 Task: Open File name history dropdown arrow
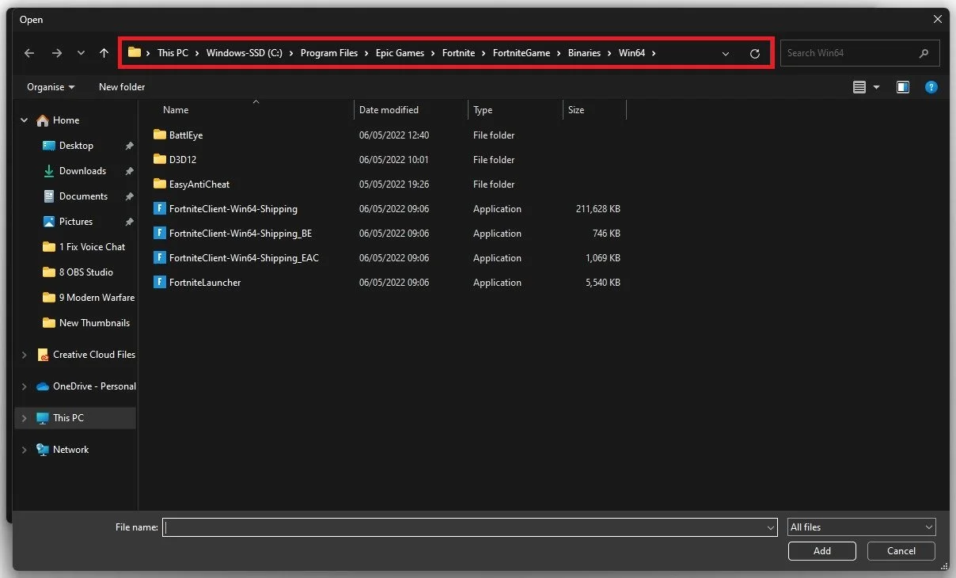[x=771, y=527]
